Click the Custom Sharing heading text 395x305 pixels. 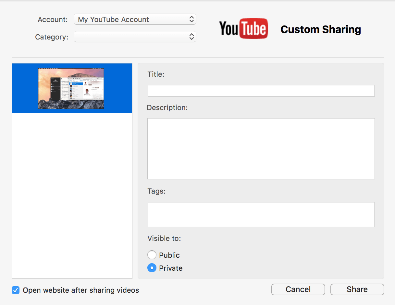tap(321, 29)
